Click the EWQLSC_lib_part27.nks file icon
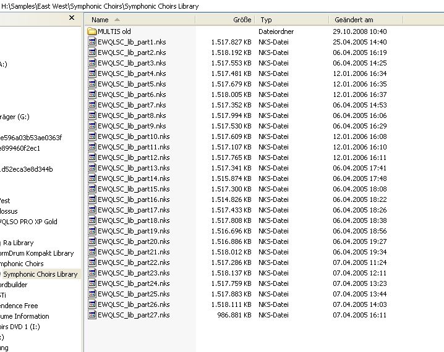Viewport: 444px width, 352px height. pyautogui.click(x=92, y=315)
